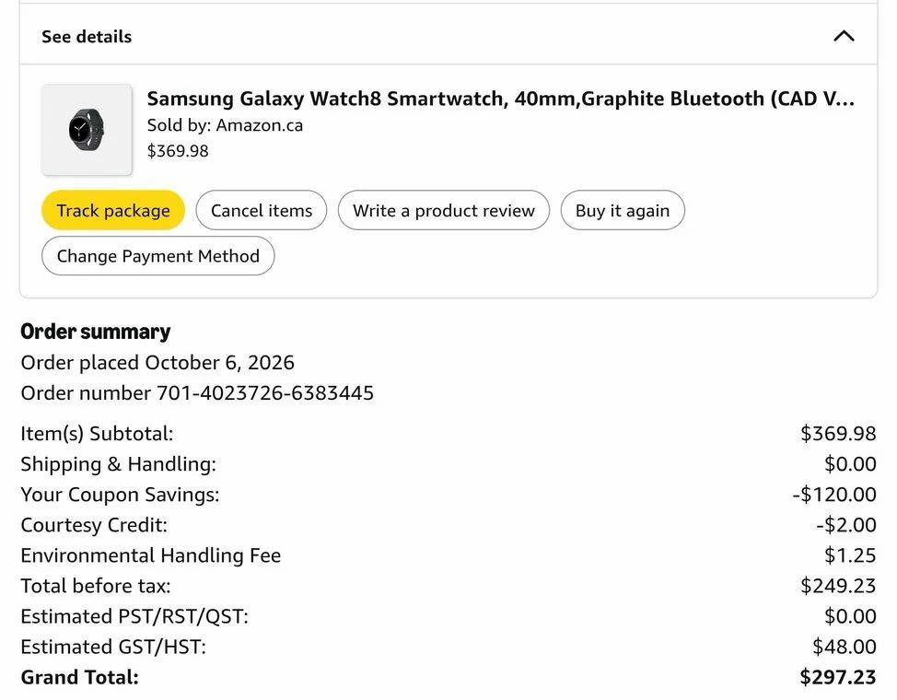Select Order number 701-4023726-6383445 text

[197, 392]
